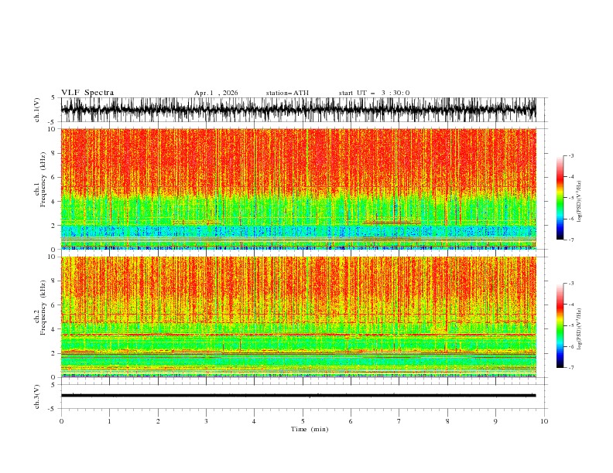Click the '3' tick on the time axis
The image size is (613, 473).
pos(206,421)
